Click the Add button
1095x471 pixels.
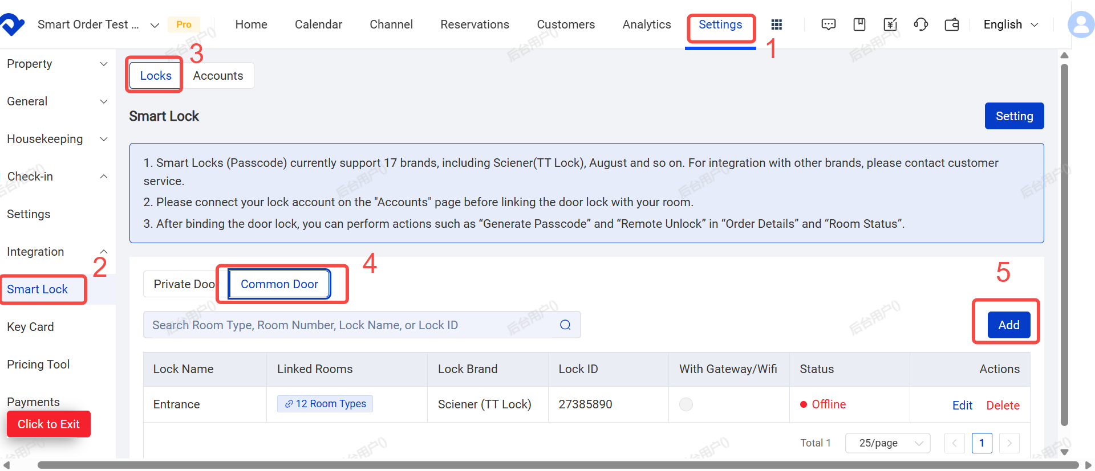click(x=1008, y=325)
